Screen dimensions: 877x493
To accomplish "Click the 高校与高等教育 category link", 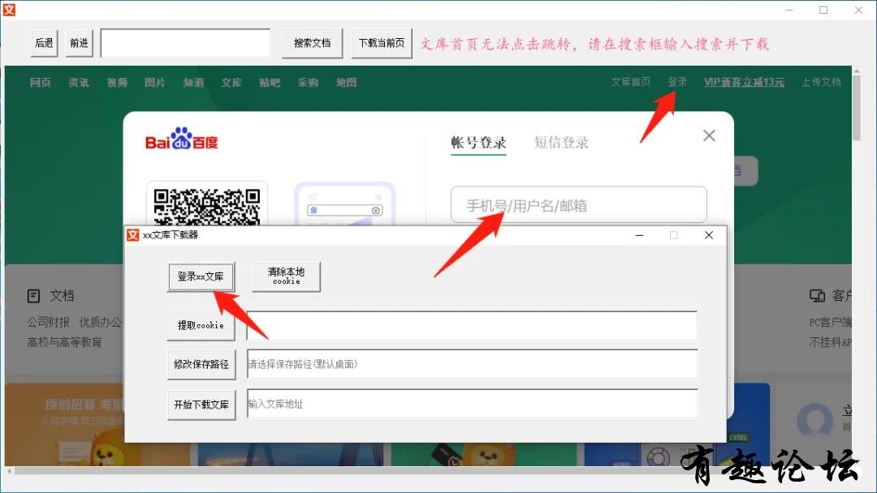I will point(64,342).
